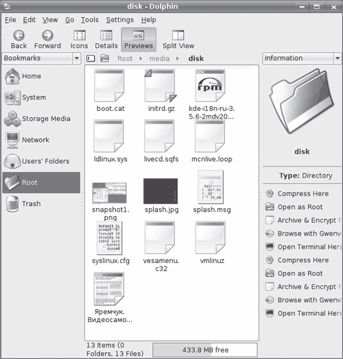Switch to Icons view mode
Screen dimensions: 343x359
(x=79, y=39)
